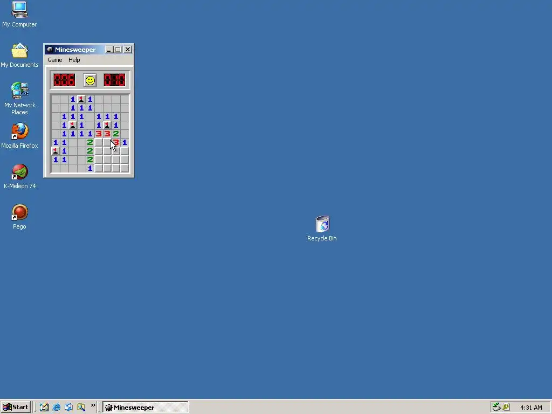Click the lowest green 2 in fifth column
The width and height of the screenshot is (552, 414).
tap(90, 160)
